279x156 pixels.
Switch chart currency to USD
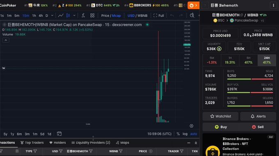[131, 16]
